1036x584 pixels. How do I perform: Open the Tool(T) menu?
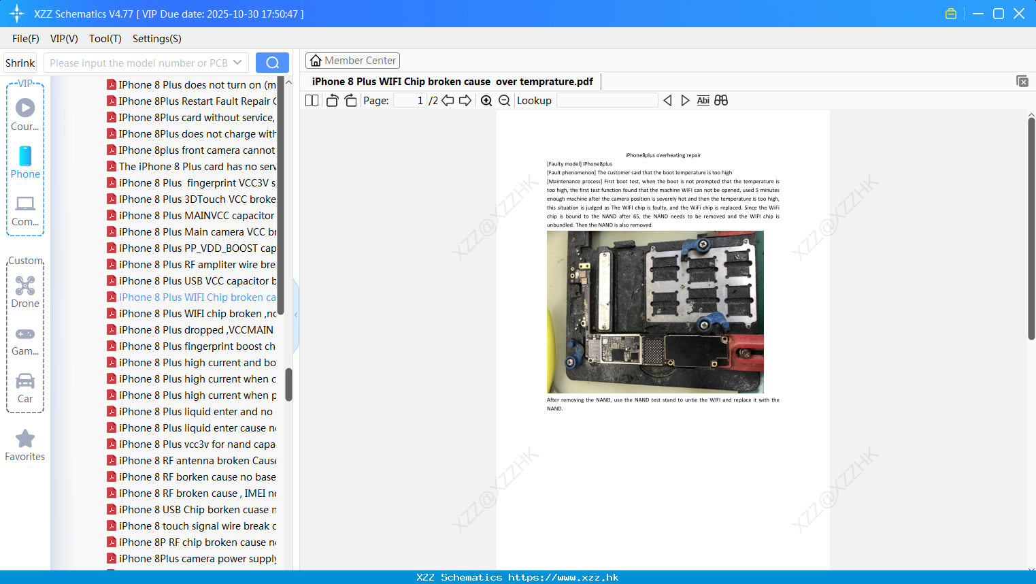tap(105, 39)
